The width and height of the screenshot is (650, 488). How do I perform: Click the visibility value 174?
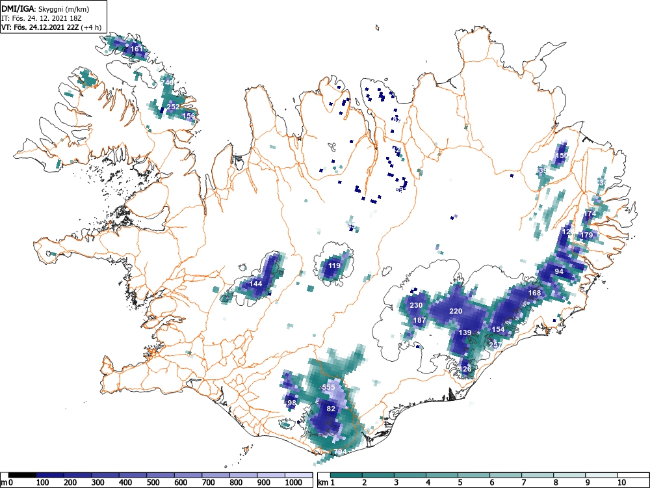[x=590, y=213]
